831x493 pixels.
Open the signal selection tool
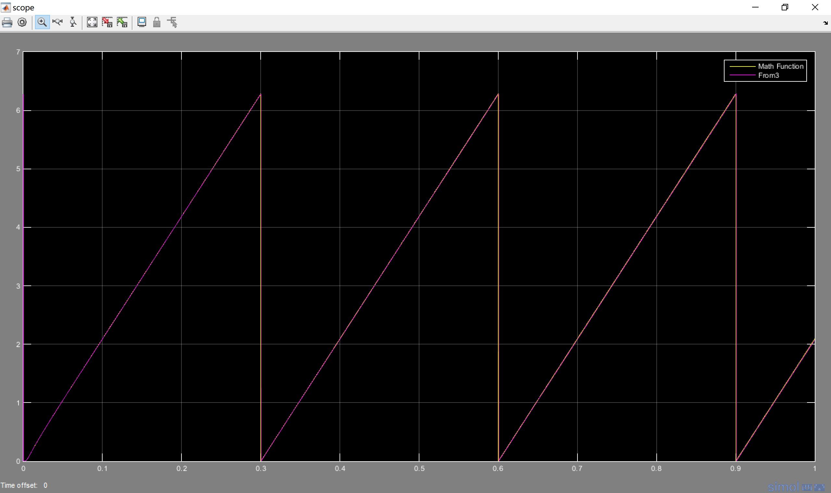pos(172,22)
